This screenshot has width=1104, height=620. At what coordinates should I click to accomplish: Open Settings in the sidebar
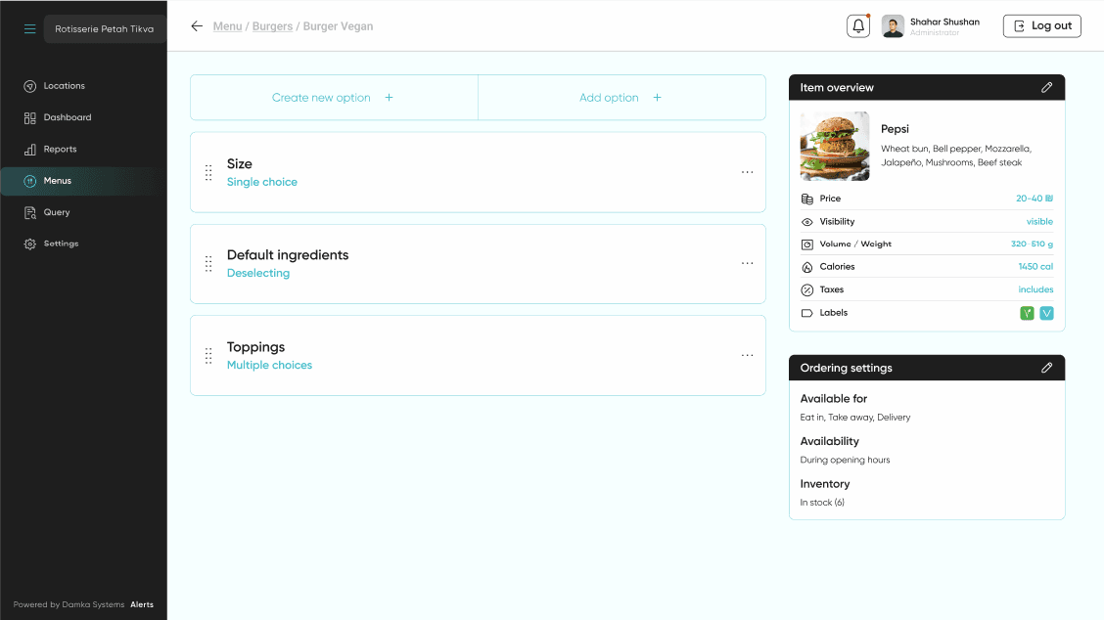(x=62, y=244)
